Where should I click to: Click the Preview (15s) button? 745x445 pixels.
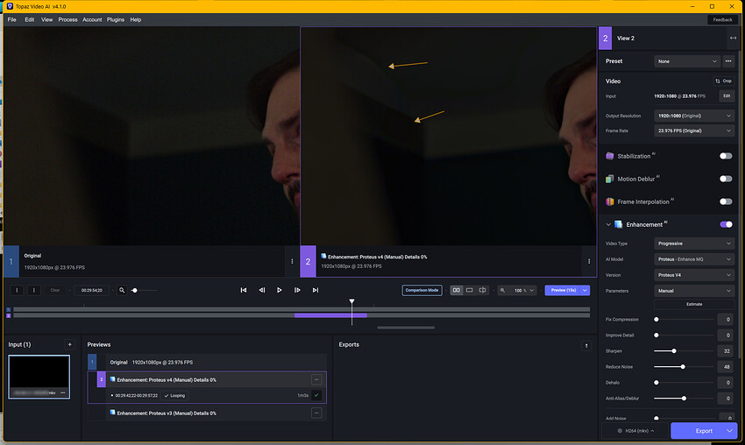coord(563,290)
